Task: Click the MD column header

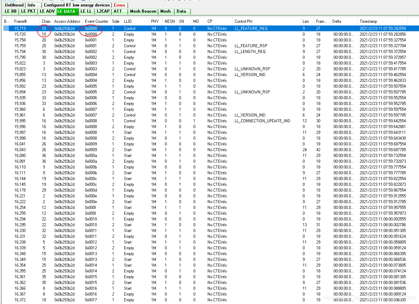Action: tap(198, 21)
